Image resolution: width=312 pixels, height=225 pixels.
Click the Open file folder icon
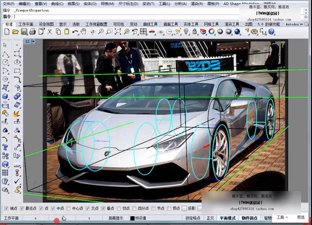point(15,32)
